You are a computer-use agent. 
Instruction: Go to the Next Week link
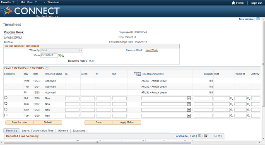click(152, 50)
